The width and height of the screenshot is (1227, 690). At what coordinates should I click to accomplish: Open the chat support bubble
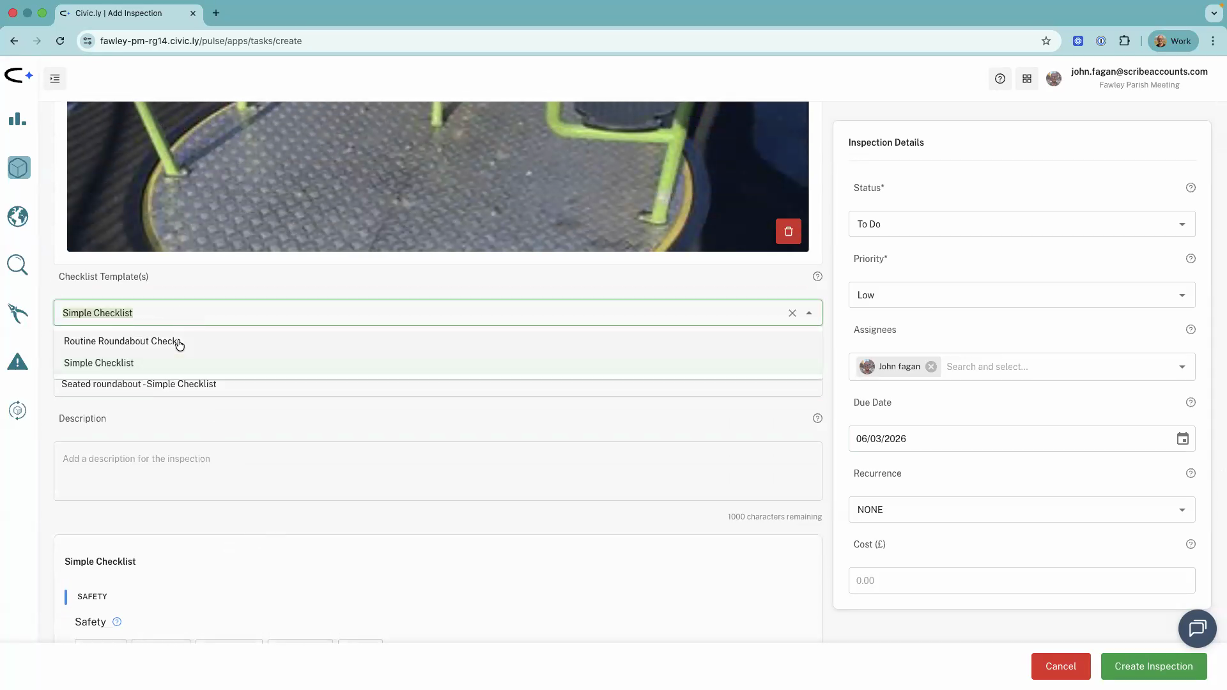point(1197,629)
